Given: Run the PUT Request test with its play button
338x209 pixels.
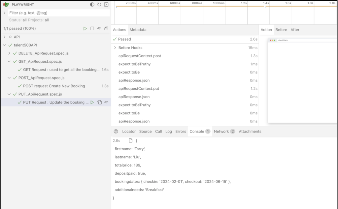Looking at the screenshot, I should pyautogui.click(x=92, y=102).
